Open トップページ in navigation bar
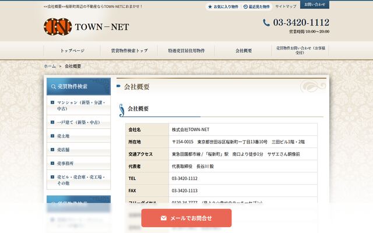The image size is (373, 233). click(x=72, y=51)
